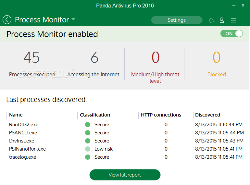The image size is (250, 185).
Task: Click Last processes discovered heading
Action: [x=46, y=99]
